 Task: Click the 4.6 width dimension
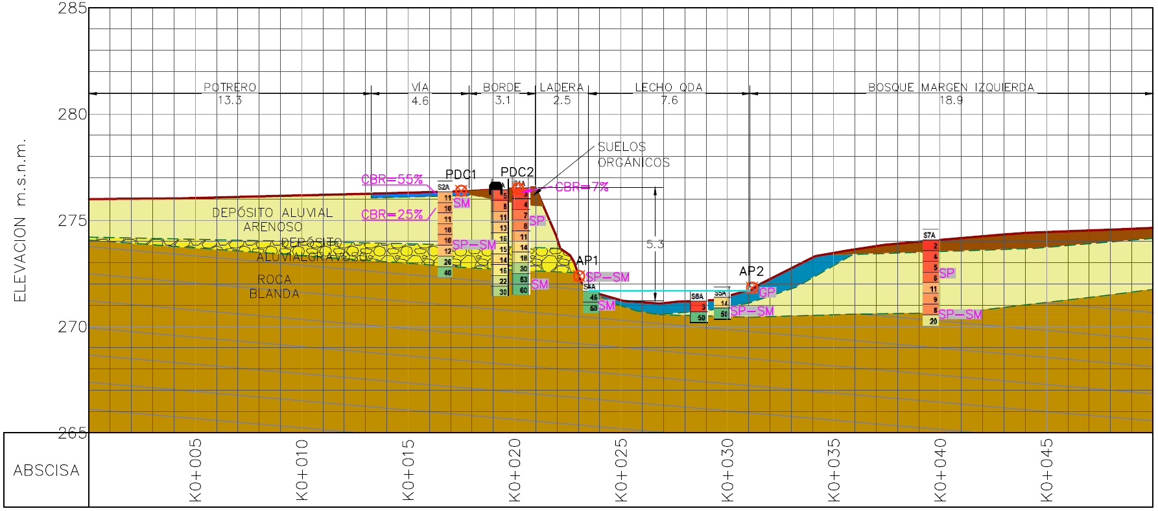(x=420, y=101)
